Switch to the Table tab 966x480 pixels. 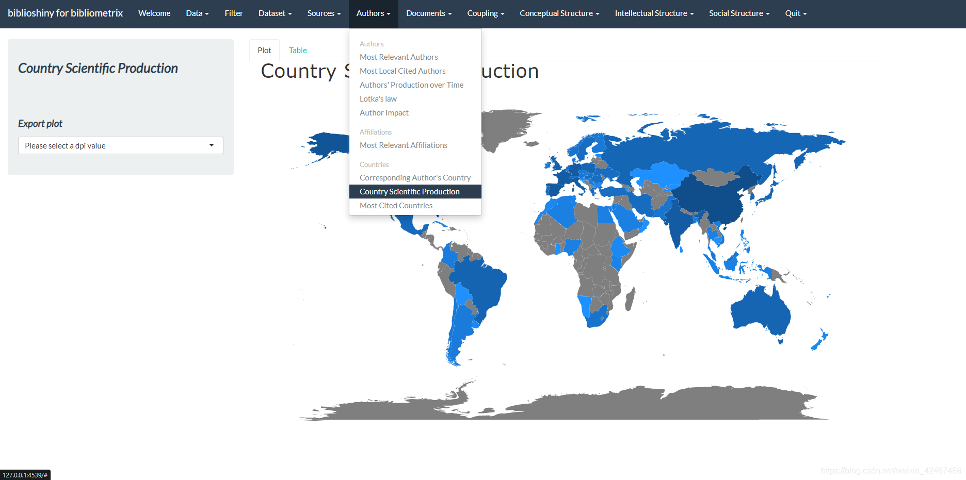298,51
